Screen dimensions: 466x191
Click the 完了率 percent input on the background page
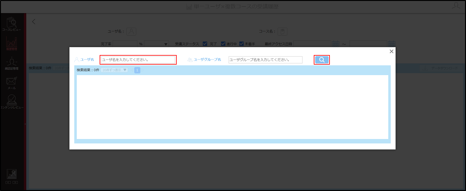click(x=125, y=44)
